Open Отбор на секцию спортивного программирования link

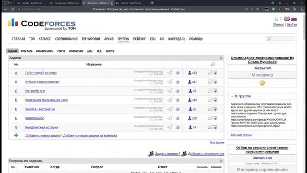click(262, 149)
